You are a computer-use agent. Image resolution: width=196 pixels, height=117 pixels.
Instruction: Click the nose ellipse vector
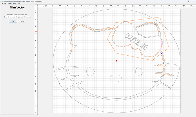click(x=116, y=78)
